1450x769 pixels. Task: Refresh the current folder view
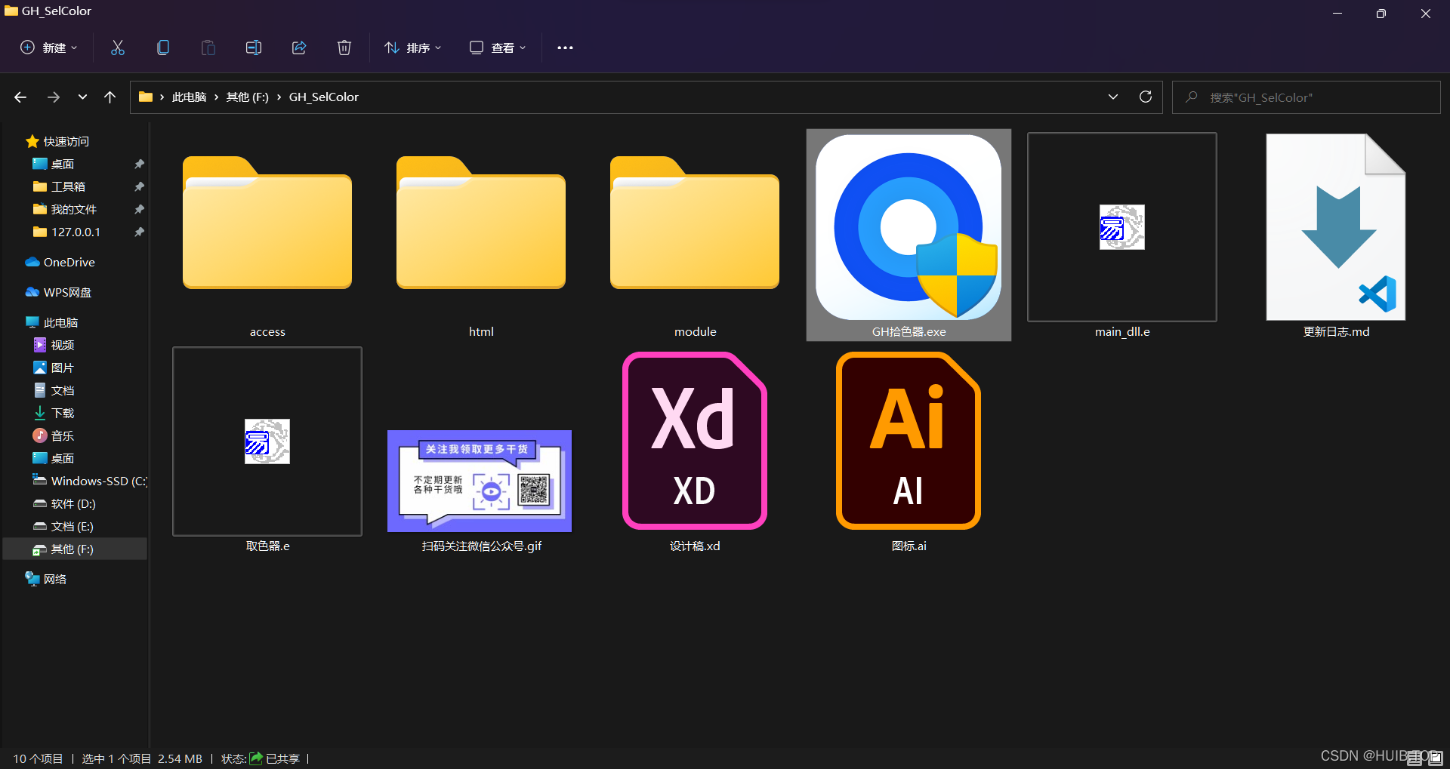pyautogui.click(x=1146, y=97)
